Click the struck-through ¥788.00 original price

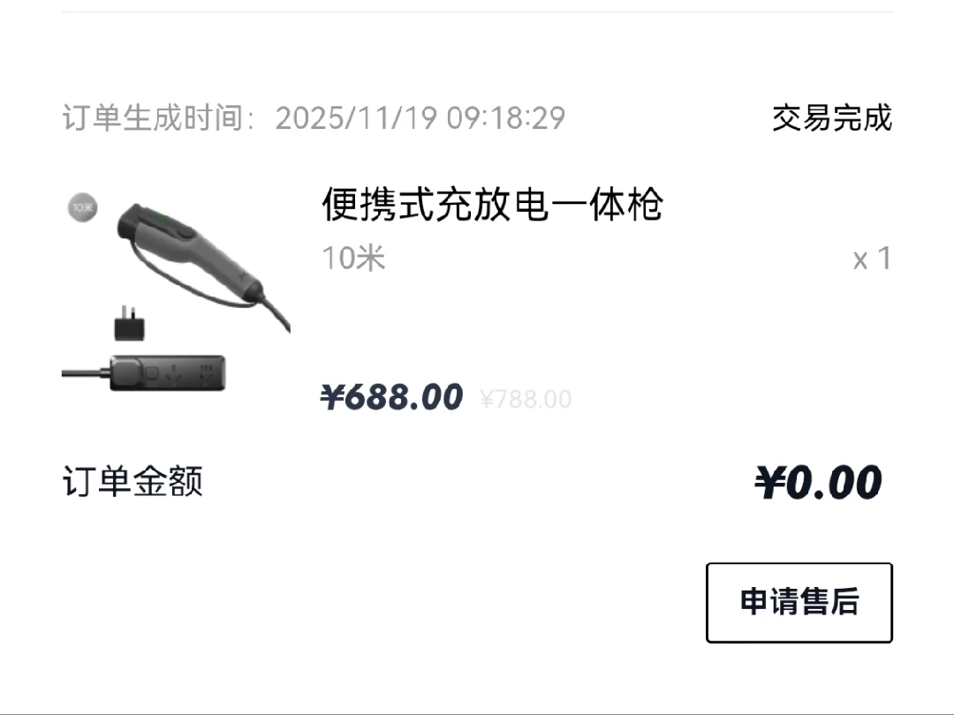526,400
